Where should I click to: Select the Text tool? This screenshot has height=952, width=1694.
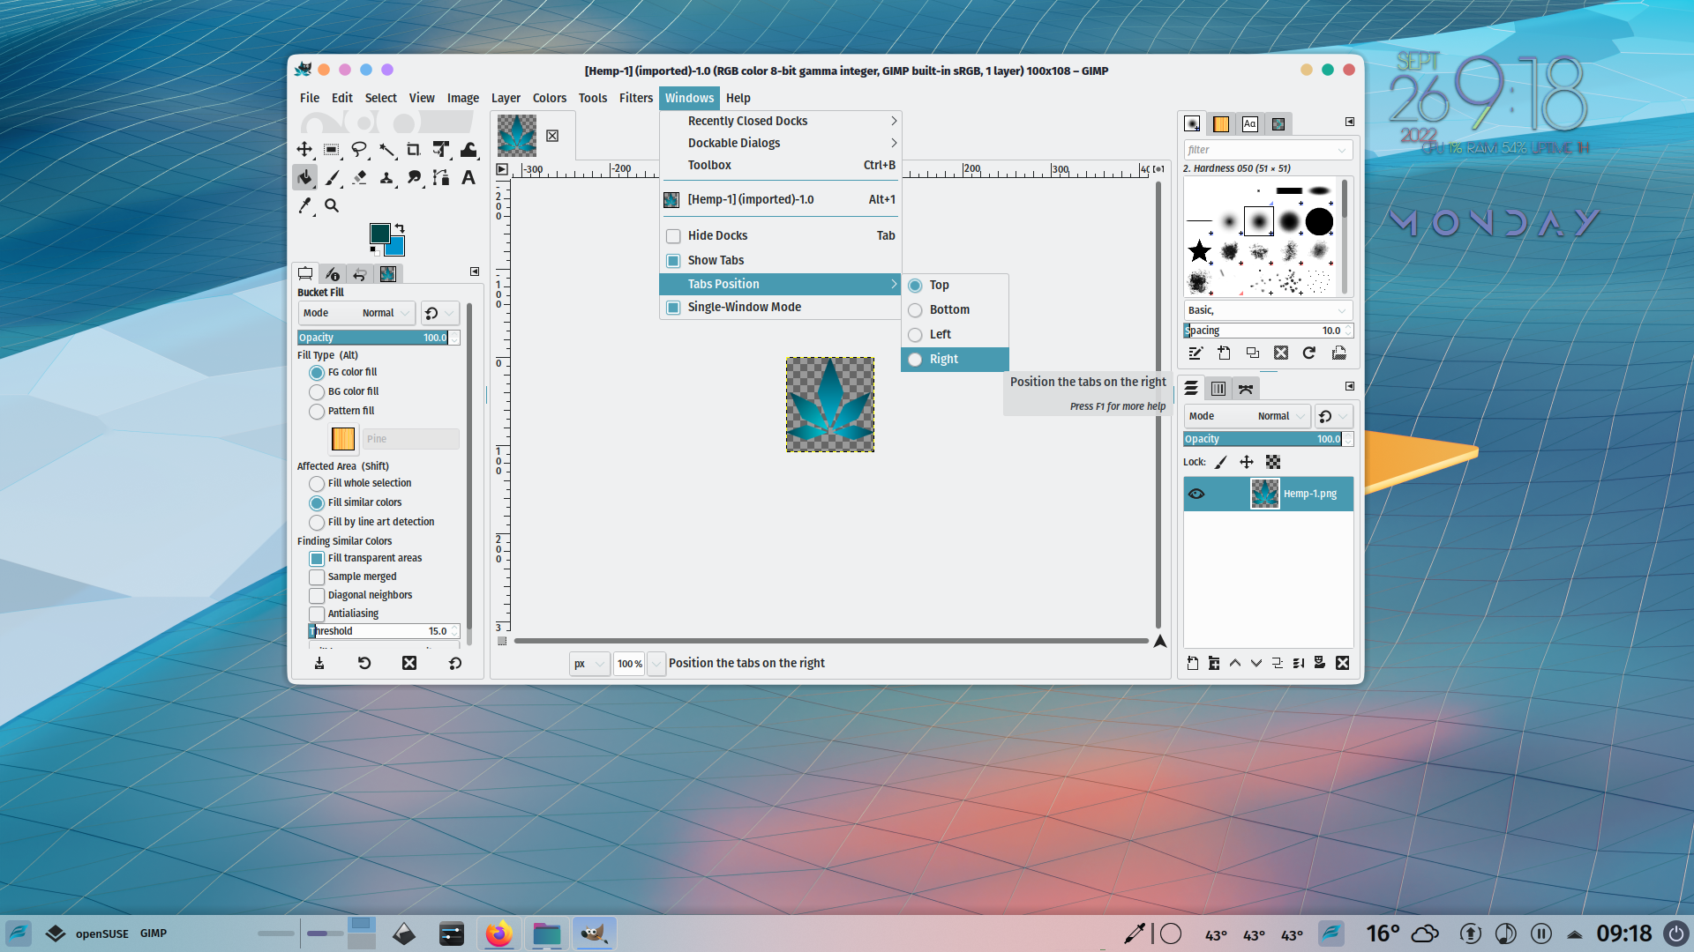pos(468,177)
